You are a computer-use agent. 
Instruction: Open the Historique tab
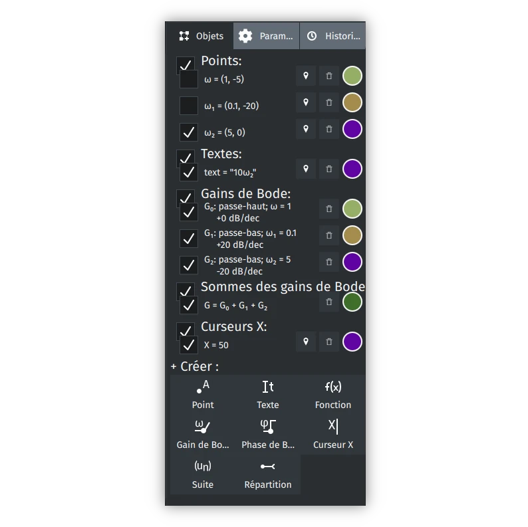point(332,36)
